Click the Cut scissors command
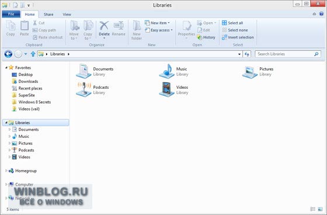The image size is (327, 215). pyautogui.click(x=39, y=23)
